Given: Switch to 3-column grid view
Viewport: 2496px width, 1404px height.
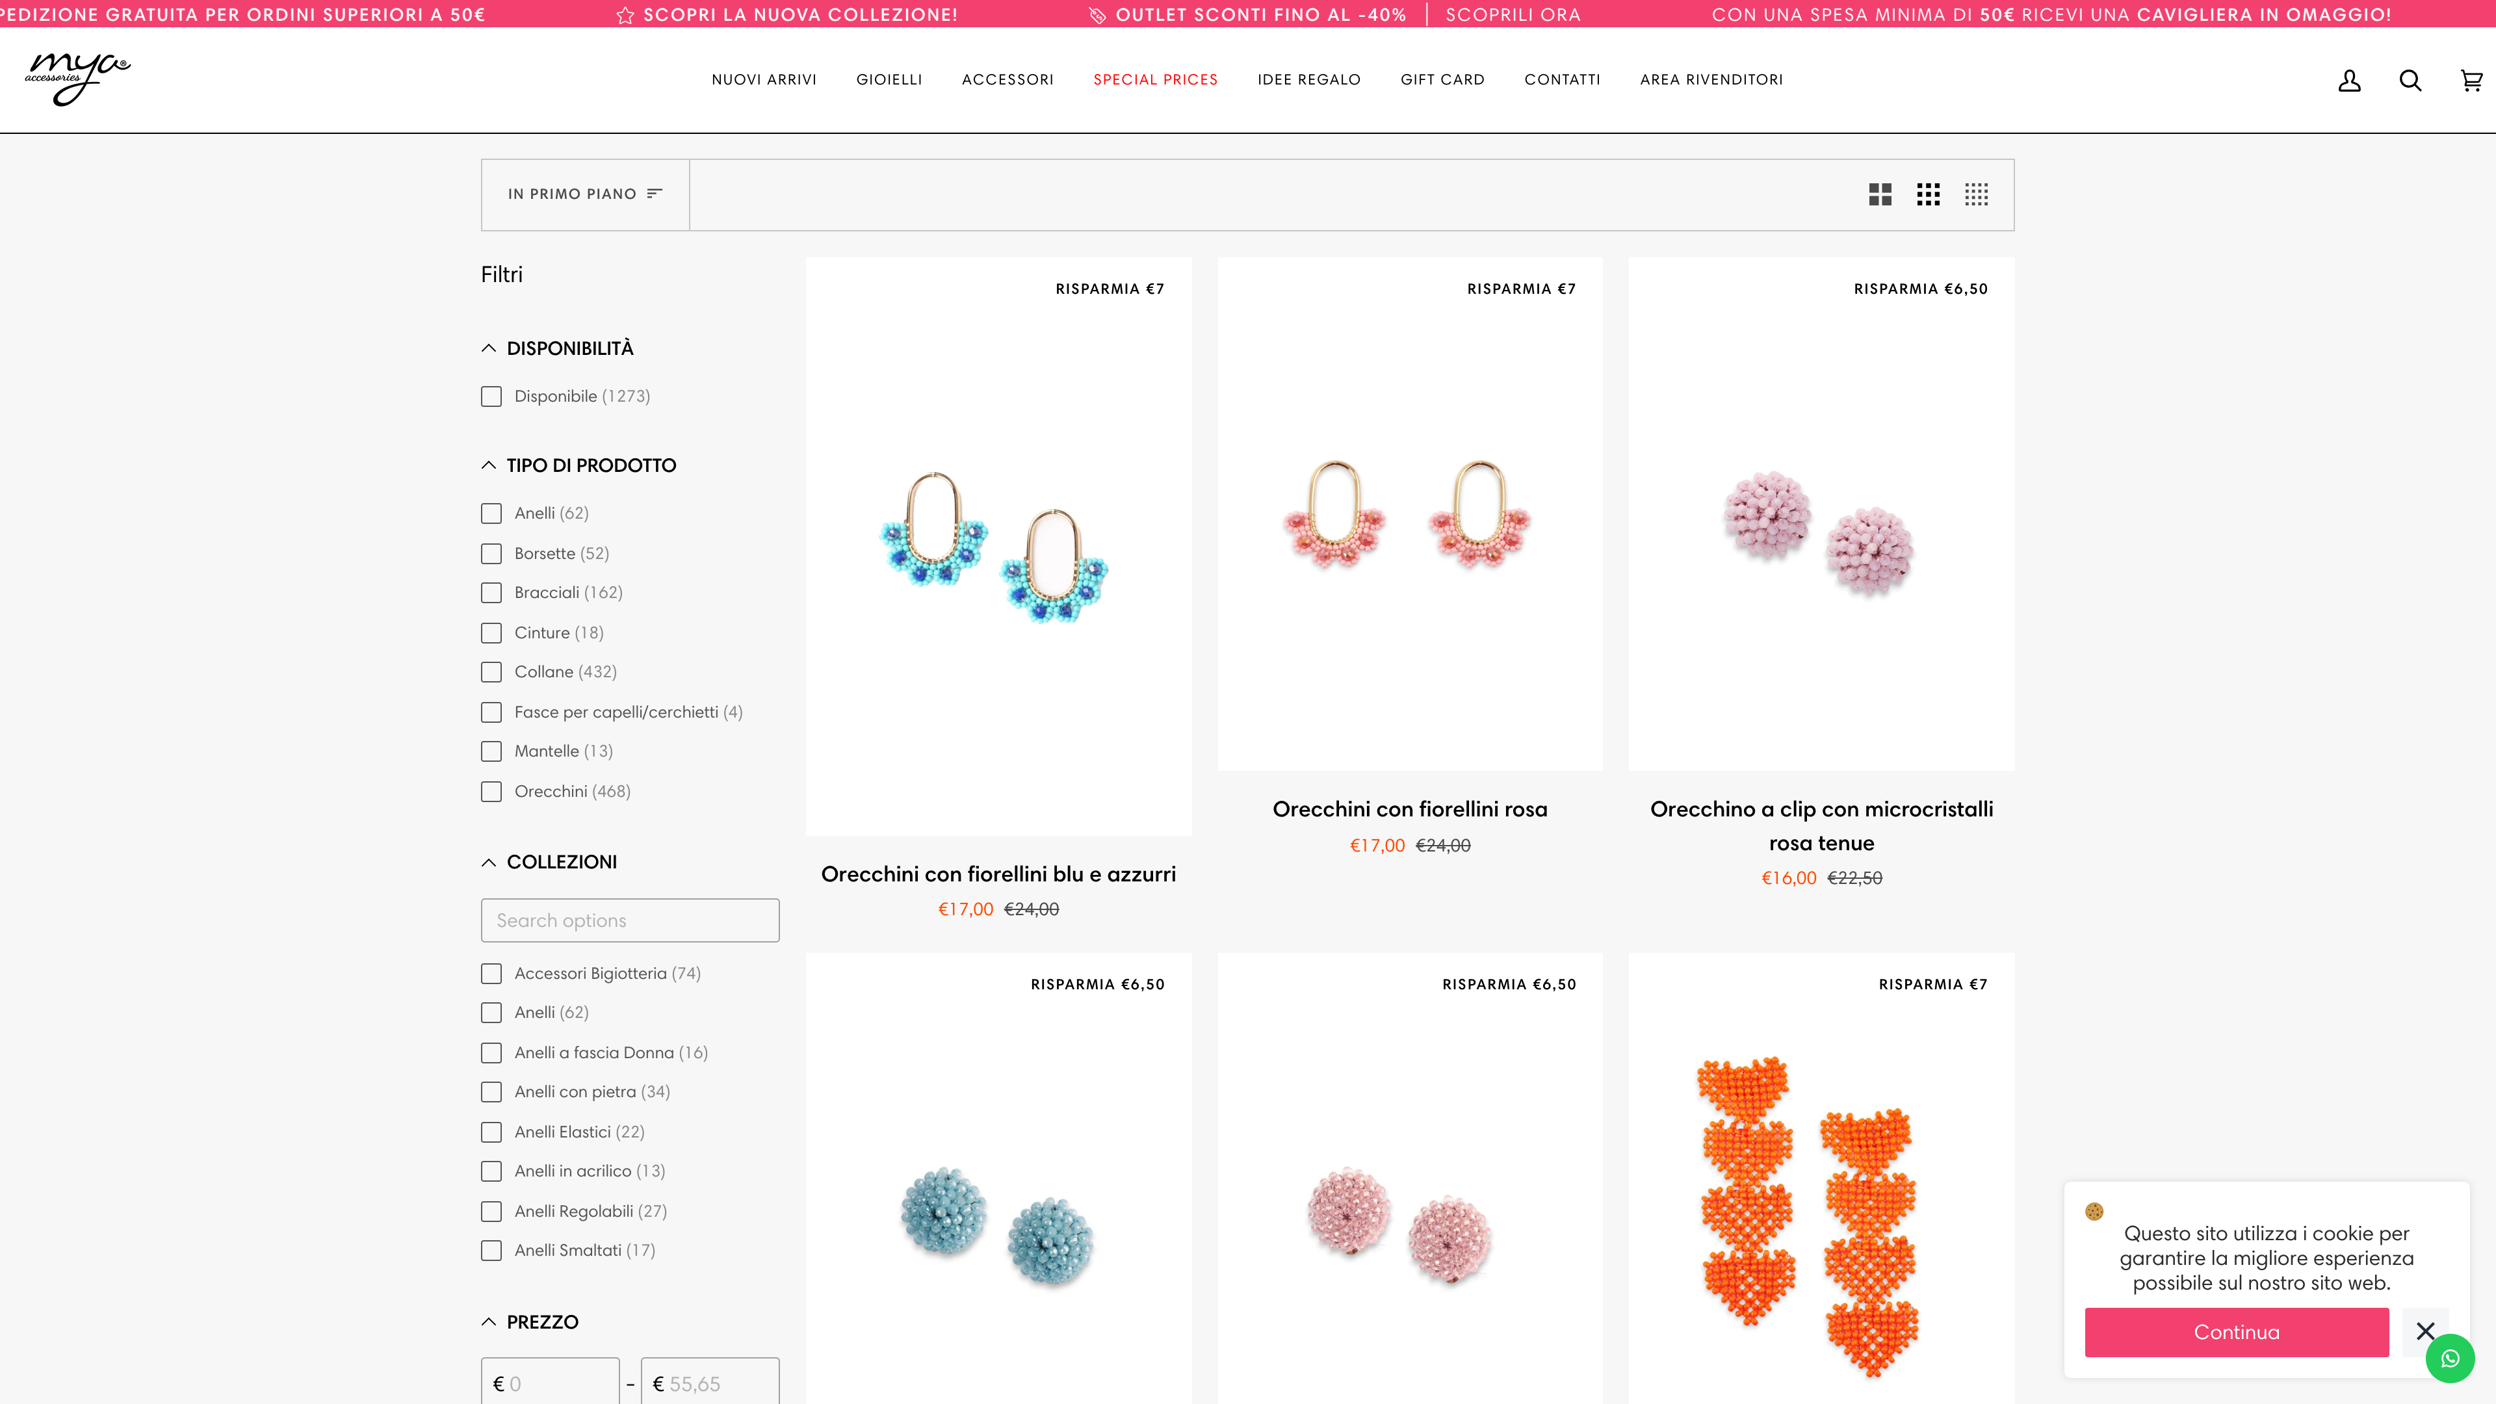Looking at the screenshot, I should (x=1929, y=194).
